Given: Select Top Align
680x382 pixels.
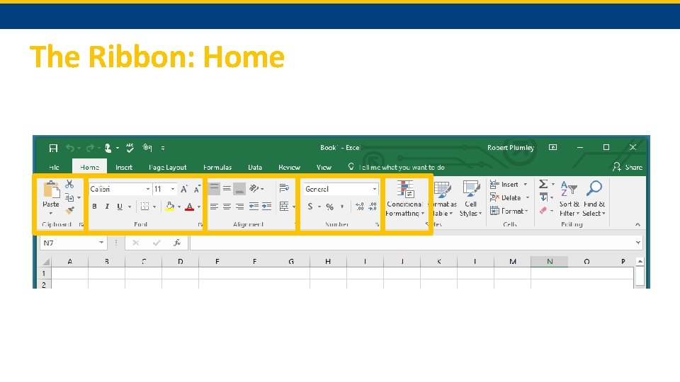Looking at the screenshot, I should tap(214, 188).
